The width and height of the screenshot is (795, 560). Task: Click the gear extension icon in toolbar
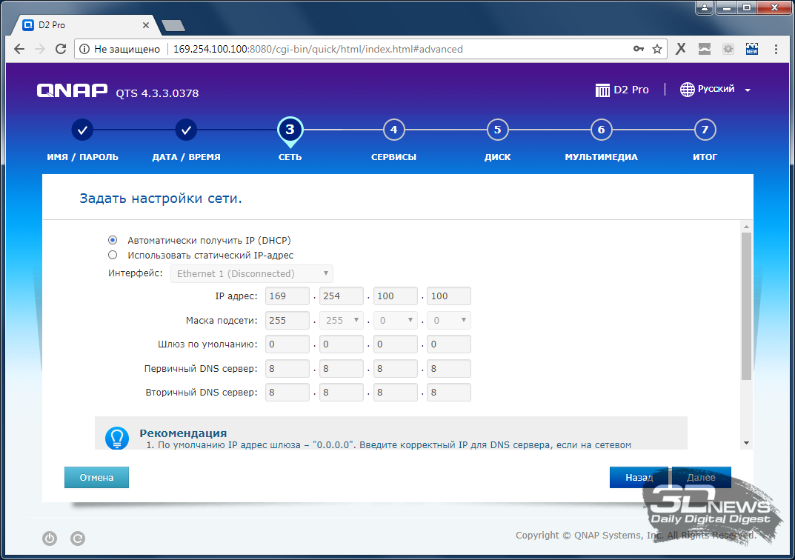728,49
